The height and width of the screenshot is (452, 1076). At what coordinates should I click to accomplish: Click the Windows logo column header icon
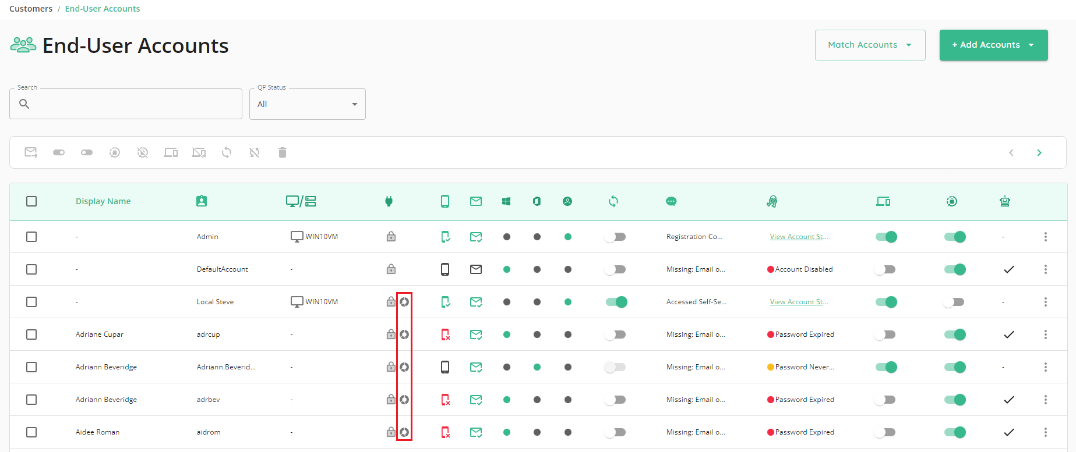click(x=506, y=201)
